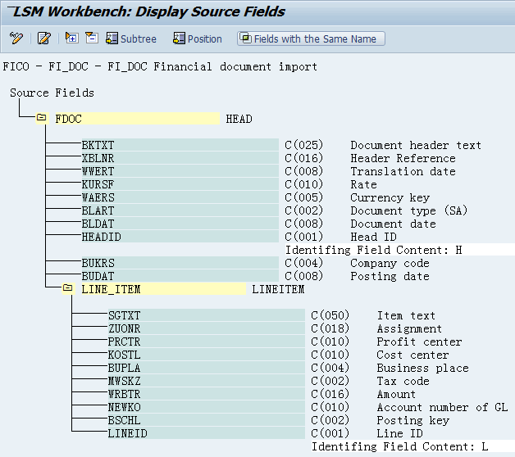Image resolution: width=515 pixels, height=457 pixels.
Task: Click Fields with the Same Name button
Action: [x=311, y=38]
